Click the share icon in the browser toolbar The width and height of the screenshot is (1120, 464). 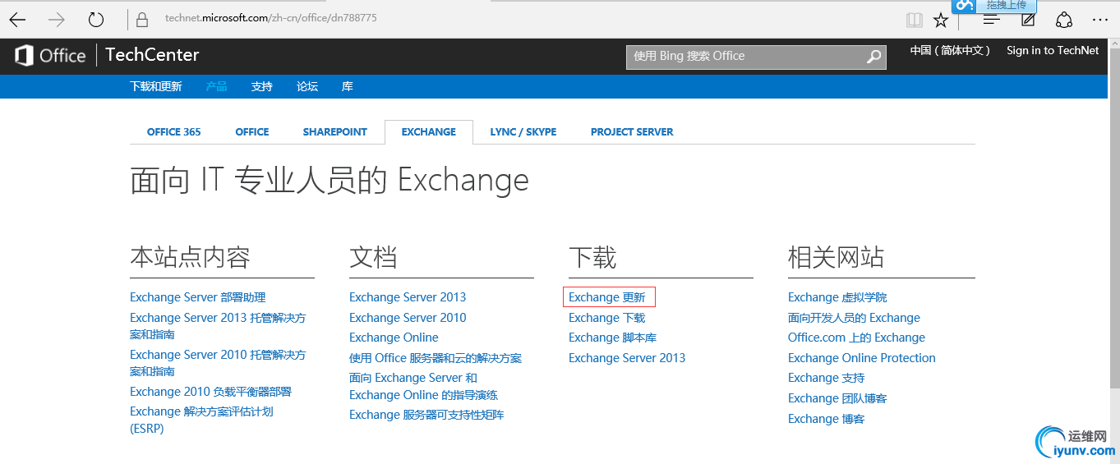click(x=1064, y=20)
